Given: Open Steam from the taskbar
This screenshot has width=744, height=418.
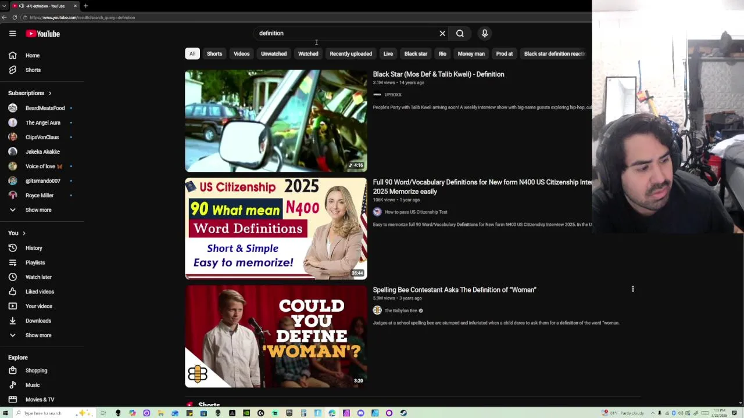Looking at the screenshot, I should (403, 413).
